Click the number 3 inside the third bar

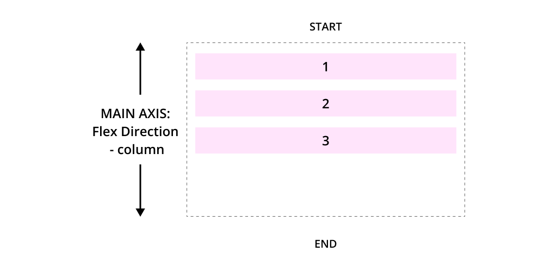point(326,140)
